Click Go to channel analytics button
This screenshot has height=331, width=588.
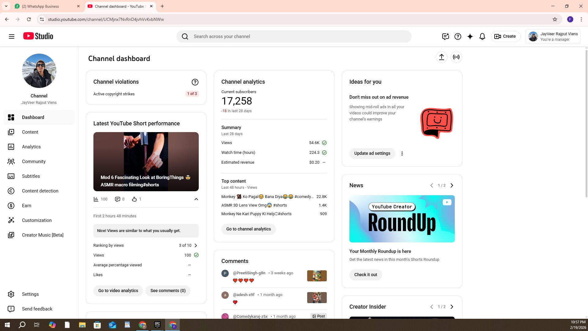(x=248, y=229)
